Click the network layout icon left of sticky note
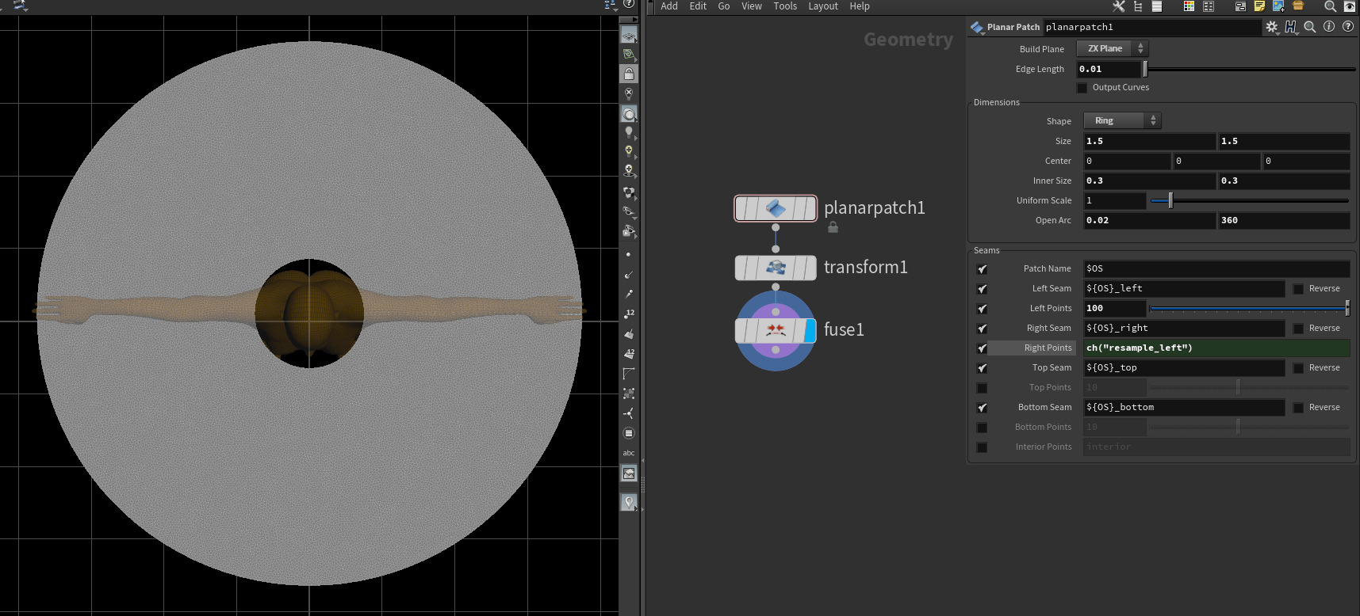Image resolution: width=1360 pixels, height=616 pixels. click(1240, 6)
